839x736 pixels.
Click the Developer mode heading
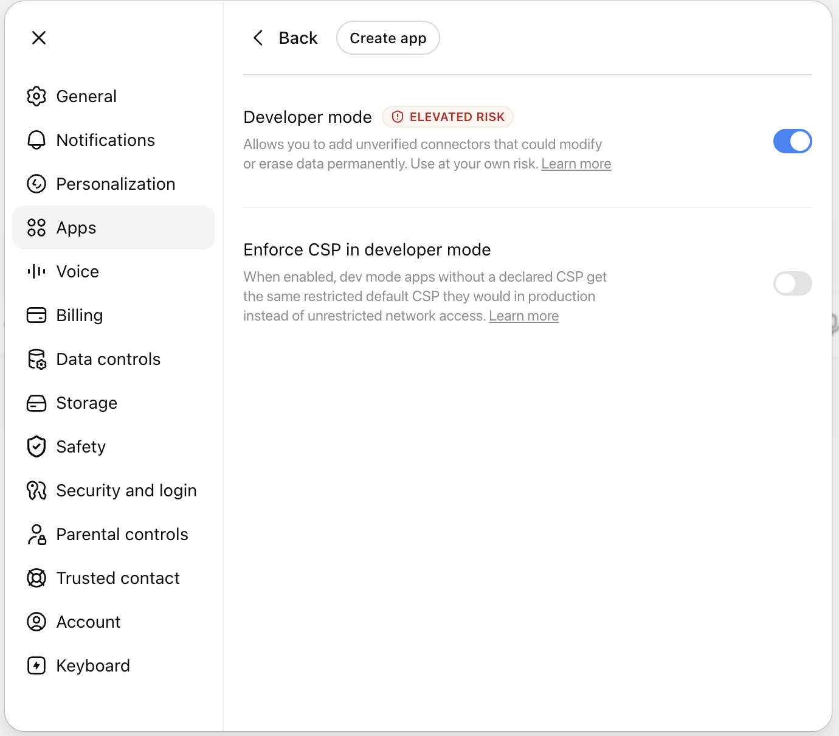(308, 117)
